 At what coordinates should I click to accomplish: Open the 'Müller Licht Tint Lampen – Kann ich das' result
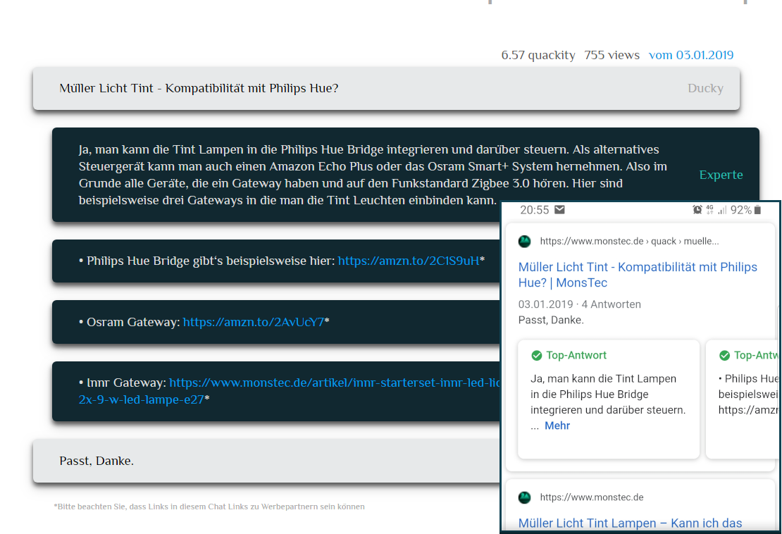tap(630, 523)
